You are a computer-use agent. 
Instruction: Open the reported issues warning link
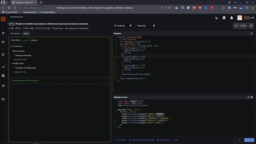tap(77, 28)
